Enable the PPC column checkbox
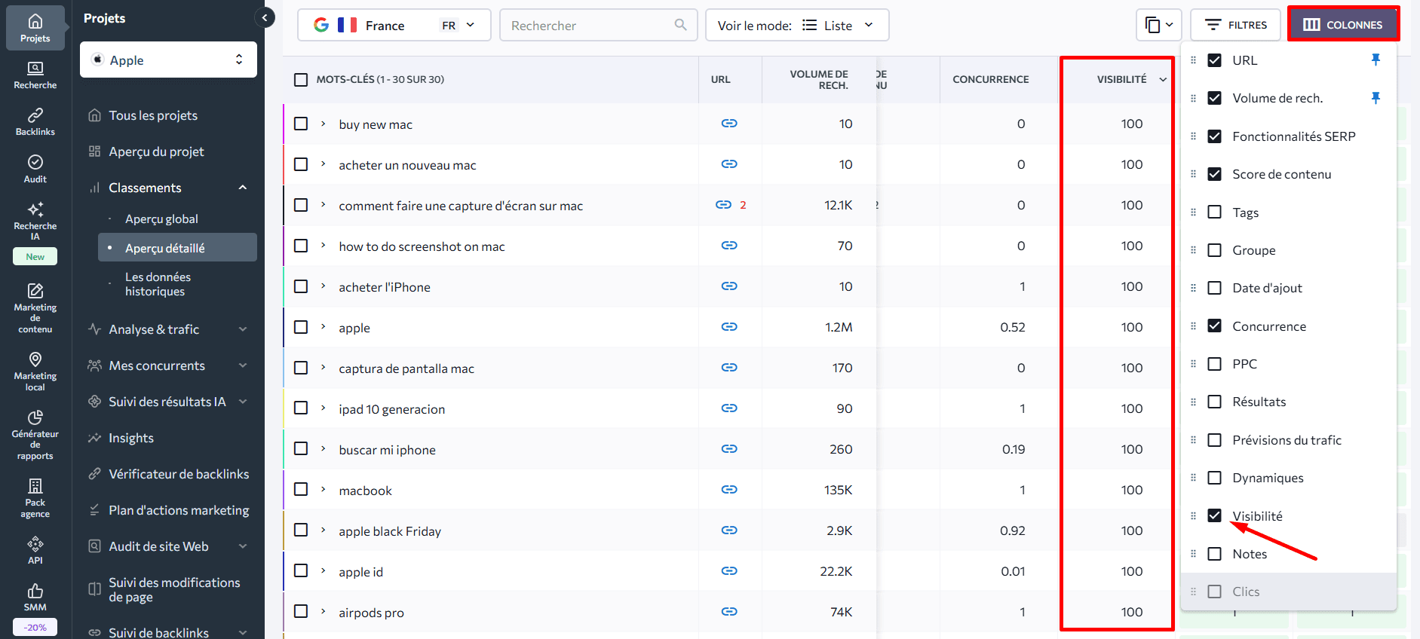1420x639 pixels. (x=1215, y=364)
